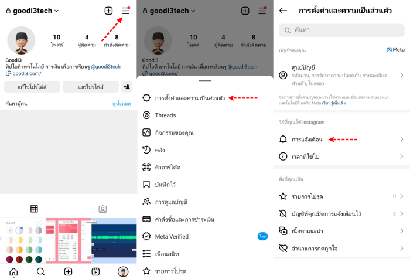Open the tagged photos tab

(x=102, y=209)
